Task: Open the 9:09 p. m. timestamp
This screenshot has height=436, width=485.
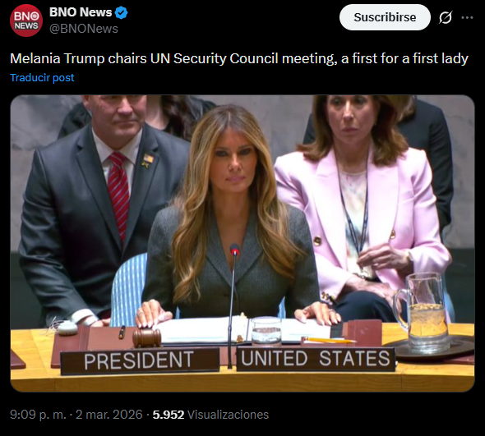Action: 38,415
